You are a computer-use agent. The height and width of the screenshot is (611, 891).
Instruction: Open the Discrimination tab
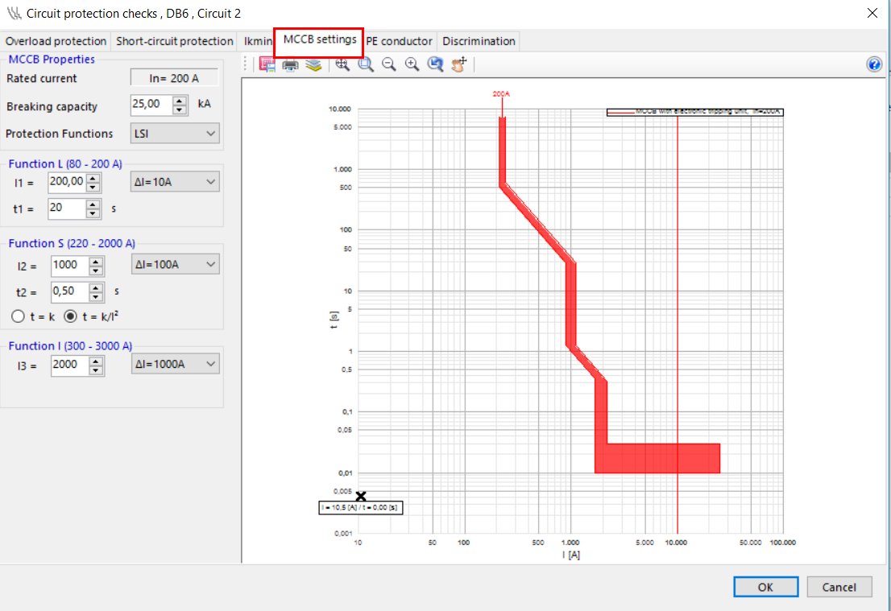[479, 41]
